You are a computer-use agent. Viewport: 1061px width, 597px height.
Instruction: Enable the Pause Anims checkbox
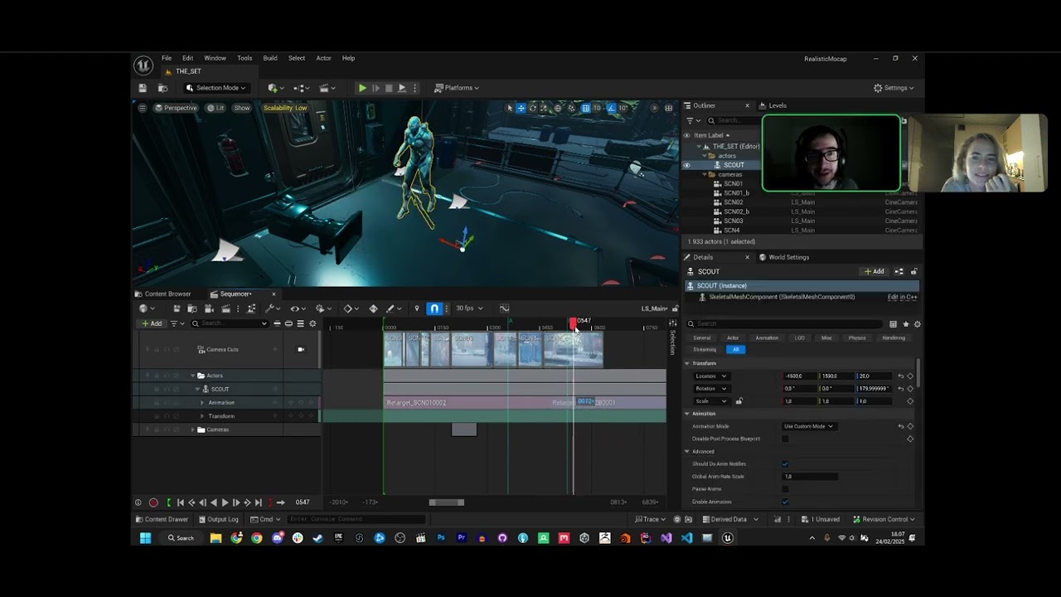(785, 489)
